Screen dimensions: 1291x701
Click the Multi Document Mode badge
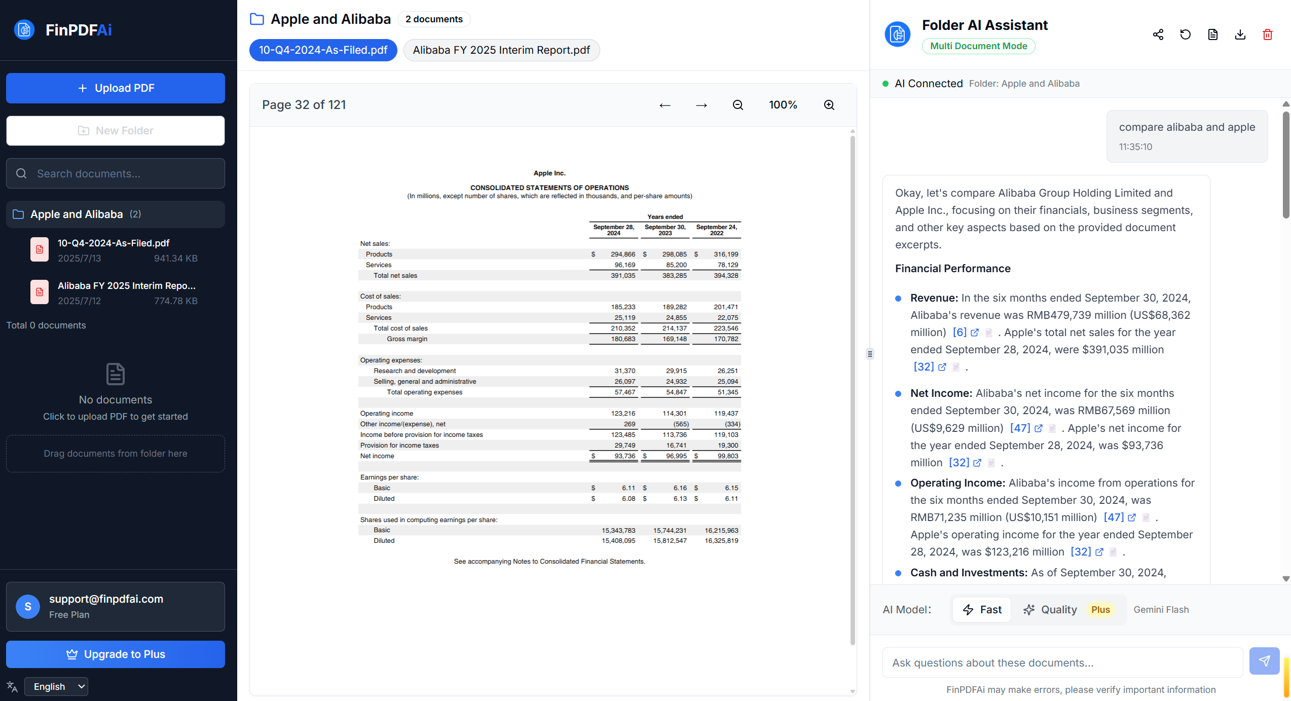pos(979,46)
